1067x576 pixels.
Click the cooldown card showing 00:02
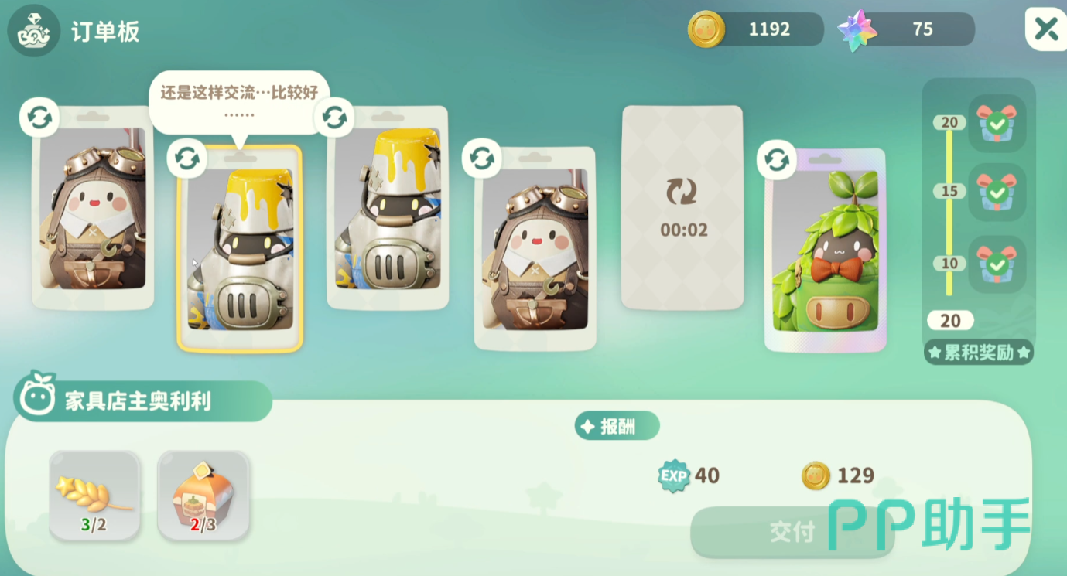tap(682, 208)
